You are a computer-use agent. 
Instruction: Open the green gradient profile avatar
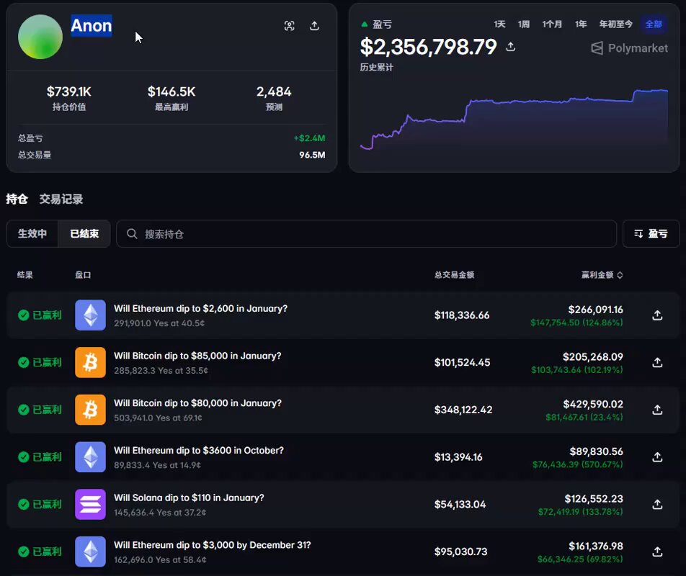[40, 37]
